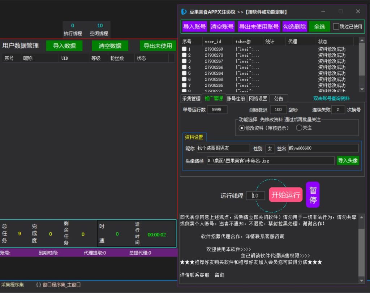Switch to 推广管理 tab
The image size is (370, 293).
(x=214, y=98)
